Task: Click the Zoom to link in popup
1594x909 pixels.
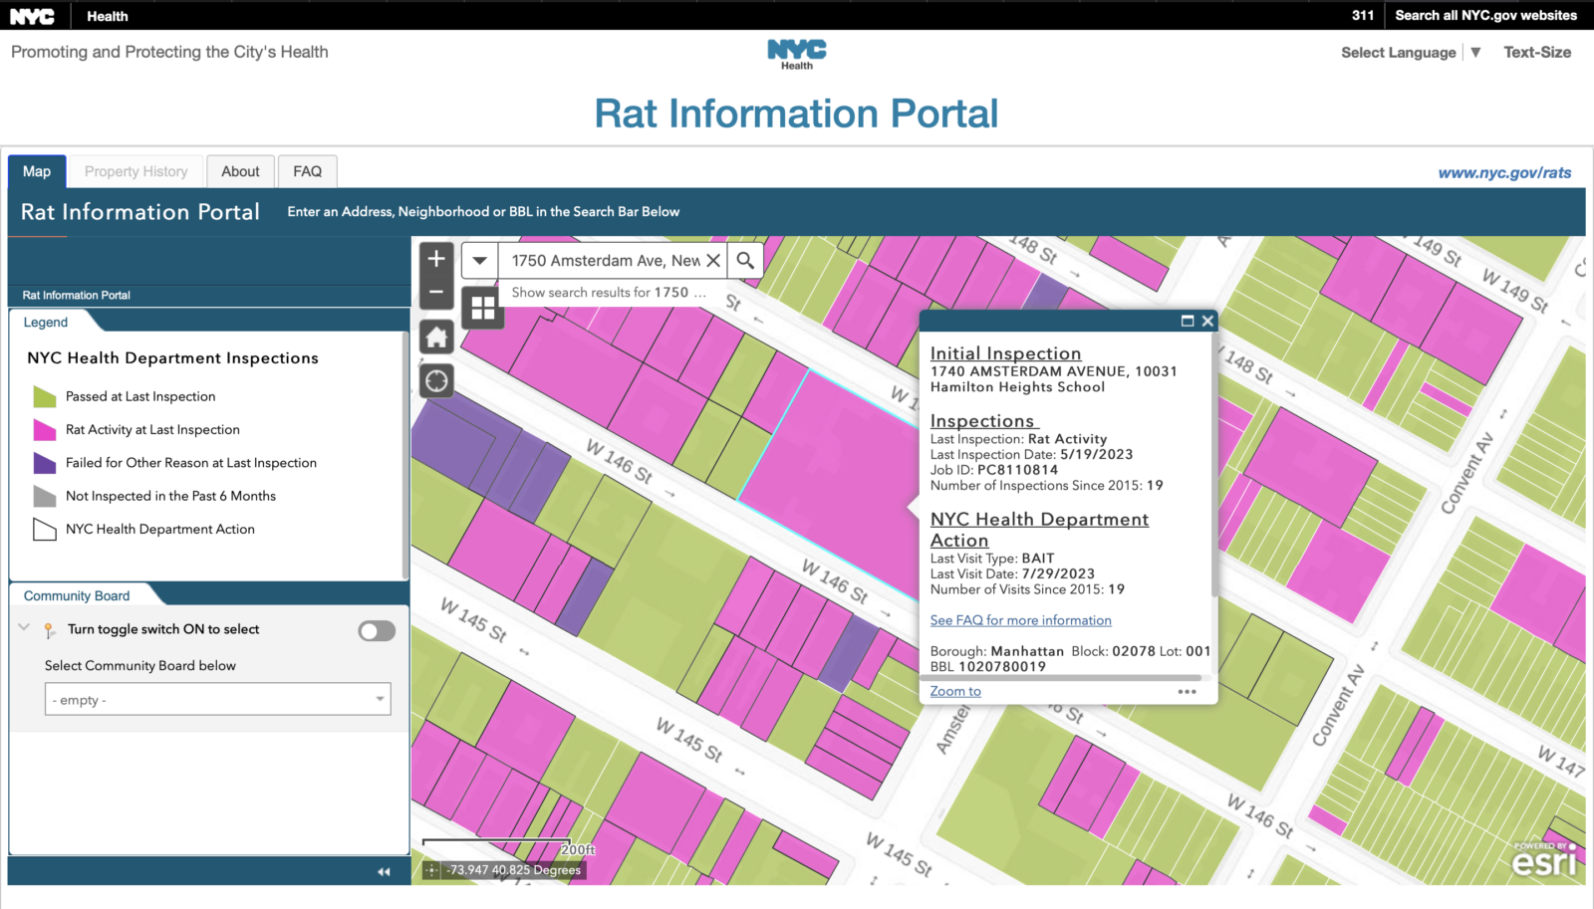Action: pos(955,691)
